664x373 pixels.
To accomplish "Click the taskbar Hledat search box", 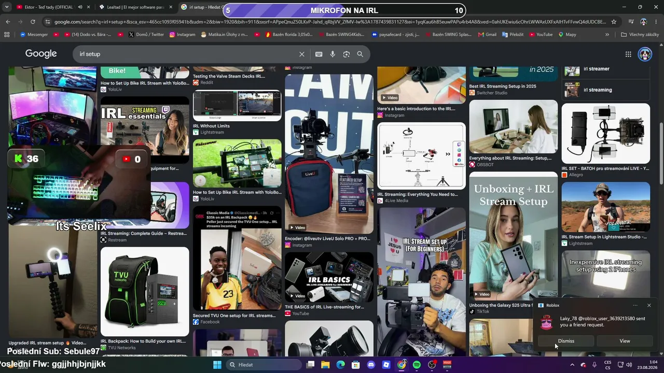I will [262, 365].
